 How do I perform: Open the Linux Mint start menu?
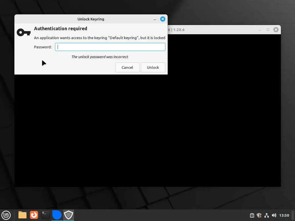click(x=6, y=215)
